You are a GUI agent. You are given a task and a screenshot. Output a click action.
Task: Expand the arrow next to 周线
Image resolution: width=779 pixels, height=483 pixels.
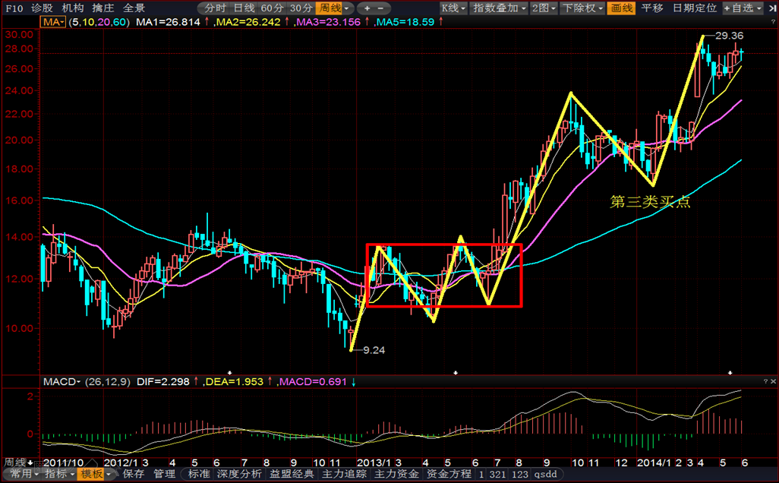(347, 8)
